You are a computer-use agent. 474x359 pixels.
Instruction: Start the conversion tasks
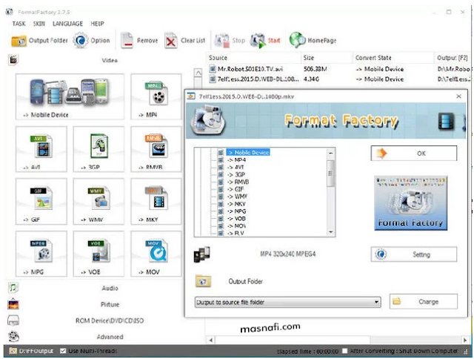pyautogui.click(x=265, y=41)
